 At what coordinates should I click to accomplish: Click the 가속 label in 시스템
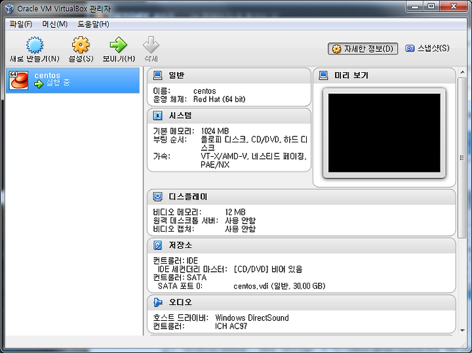point(162,156)
